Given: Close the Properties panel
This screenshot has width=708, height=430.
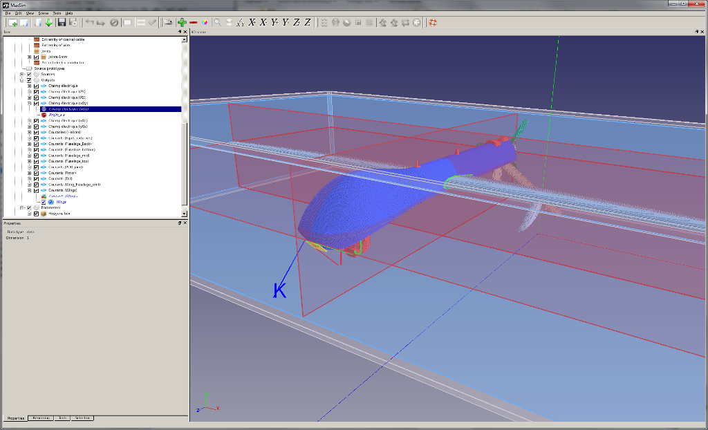Looking at the screenshot, I should tap(185, 223).
